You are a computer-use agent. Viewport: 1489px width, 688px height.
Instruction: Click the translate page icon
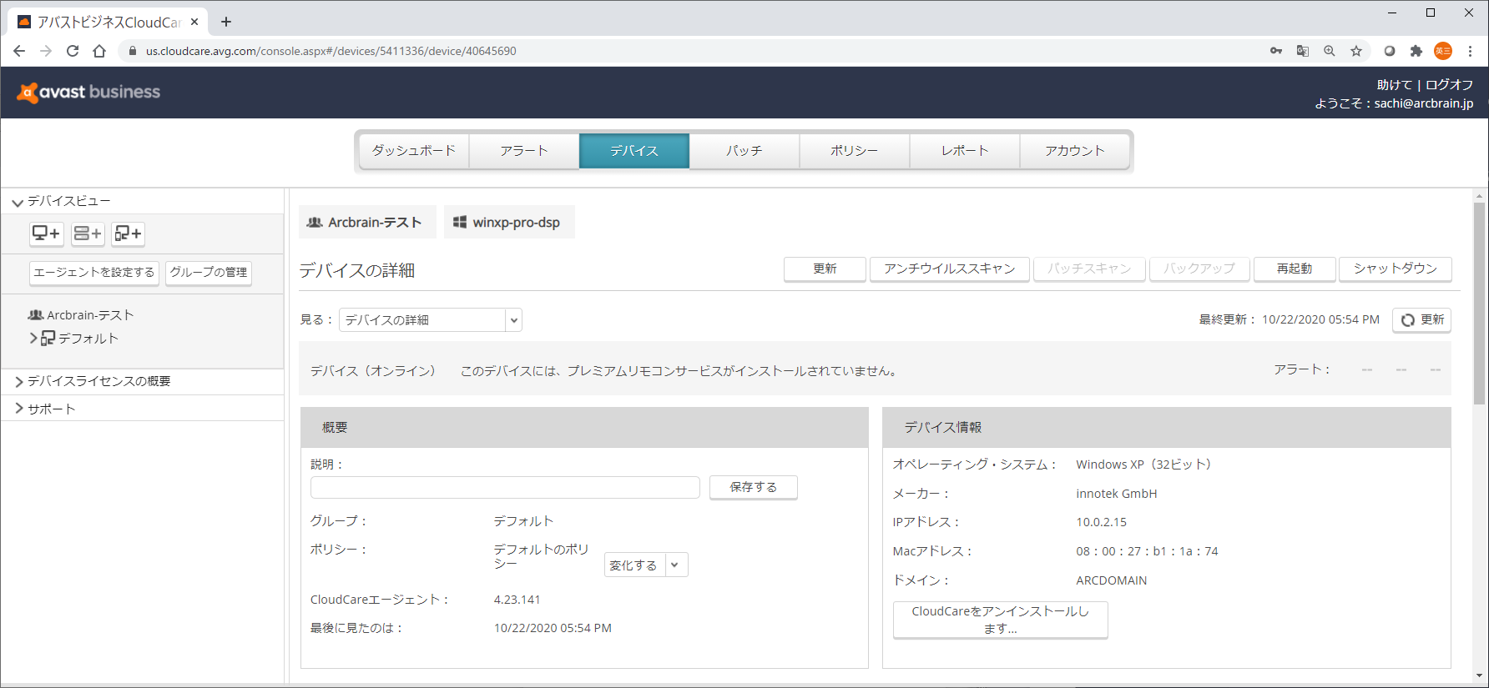coord(1303,51)
